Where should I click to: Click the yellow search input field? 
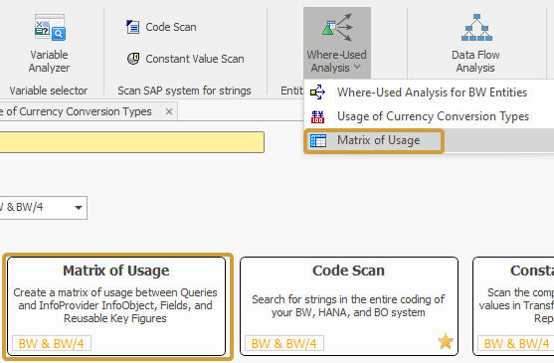tap(132, 142)
